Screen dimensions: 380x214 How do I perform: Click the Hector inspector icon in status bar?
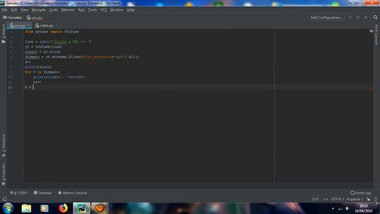click(376, 199)
